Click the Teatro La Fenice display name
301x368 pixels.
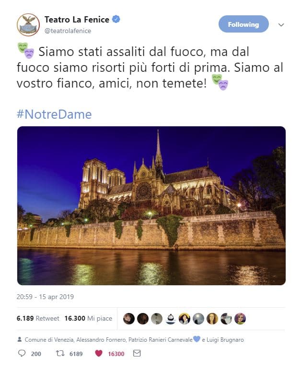[x=77, y=20]
